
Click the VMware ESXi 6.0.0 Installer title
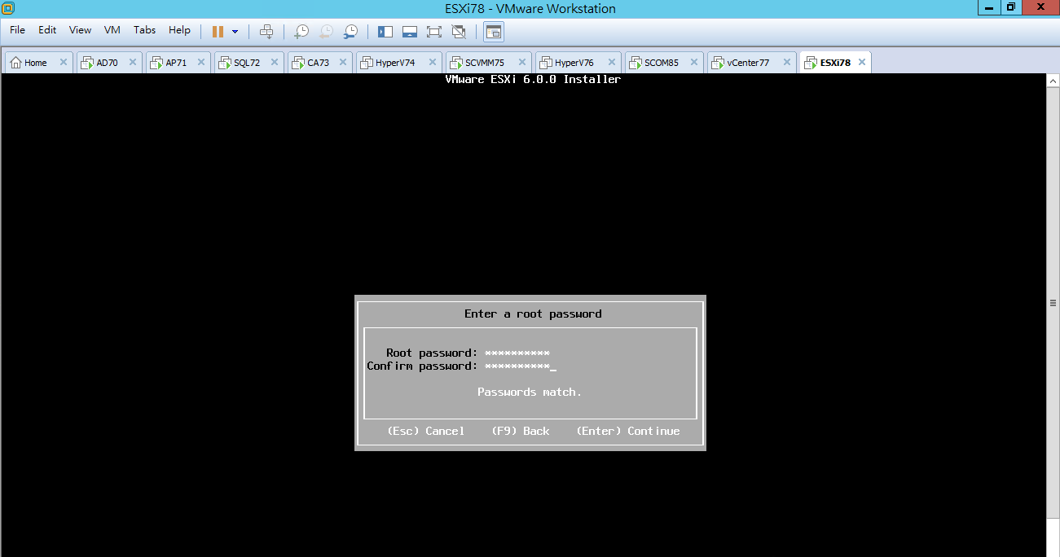pos(533,79)
